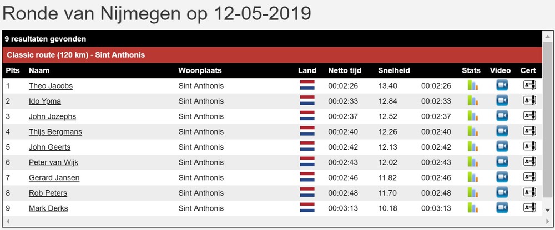Click the video icon for Theo Jacobs

point(502,85)
